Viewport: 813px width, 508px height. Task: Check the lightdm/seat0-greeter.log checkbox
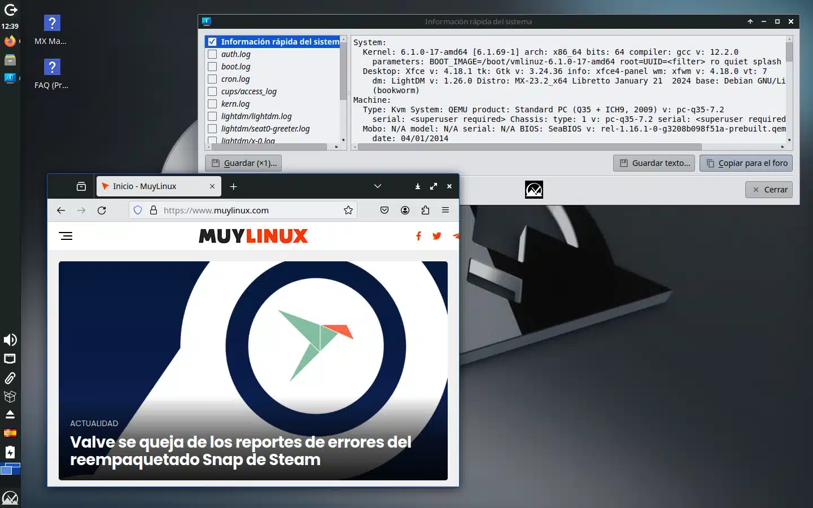coord(212,129)
